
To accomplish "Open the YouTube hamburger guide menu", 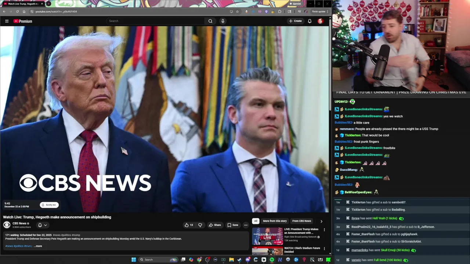I will (7, 21).
